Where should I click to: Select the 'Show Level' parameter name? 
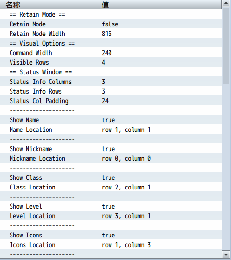tap(26, 207)
